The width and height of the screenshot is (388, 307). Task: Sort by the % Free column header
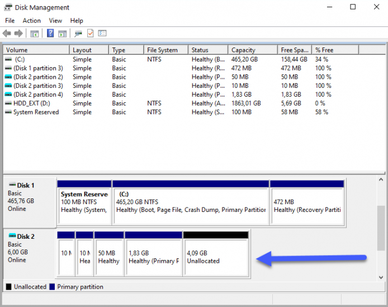[x=335, y=50]
